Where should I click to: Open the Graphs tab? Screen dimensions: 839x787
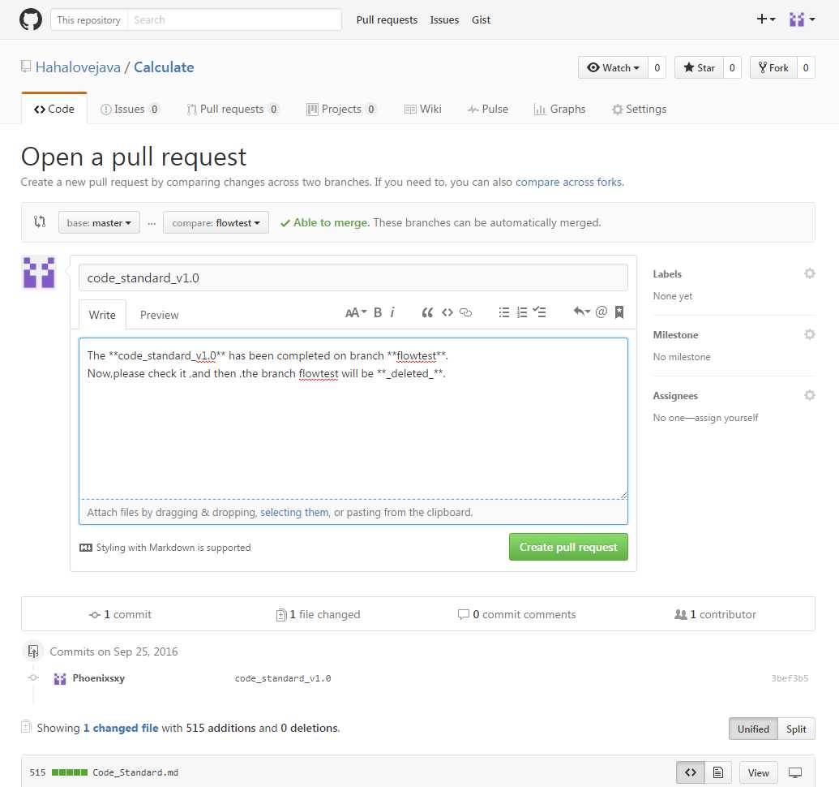(x=559, y=110)
